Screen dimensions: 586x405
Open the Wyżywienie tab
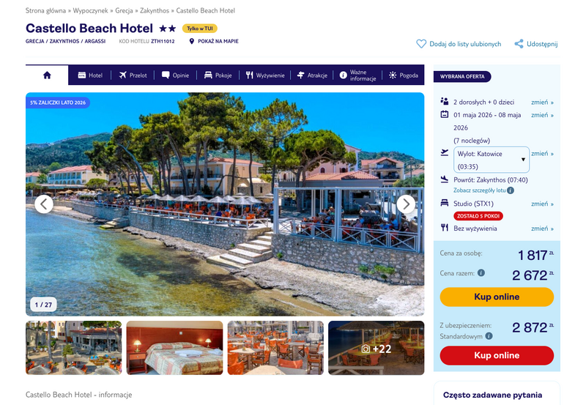(x=265, y=75)
